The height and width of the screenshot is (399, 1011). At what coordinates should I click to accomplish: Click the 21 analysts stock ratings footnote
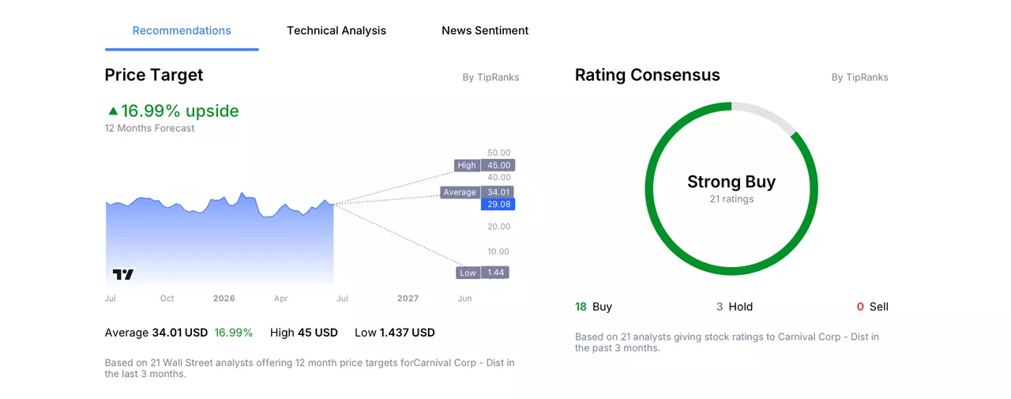727,342
